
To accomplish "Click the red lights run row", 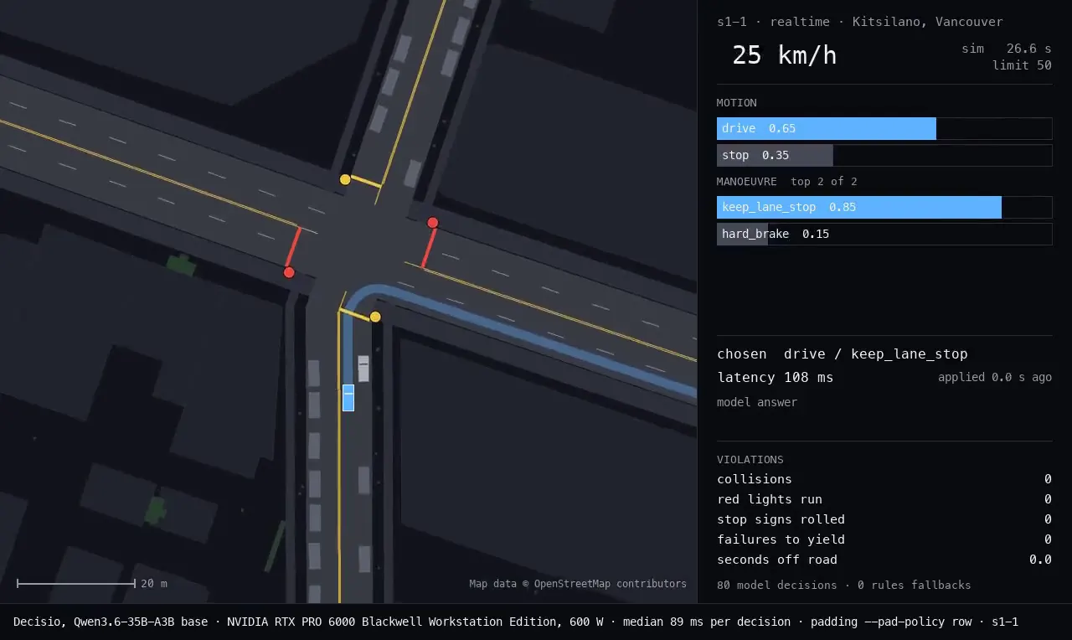I will [x=884, y=499].
